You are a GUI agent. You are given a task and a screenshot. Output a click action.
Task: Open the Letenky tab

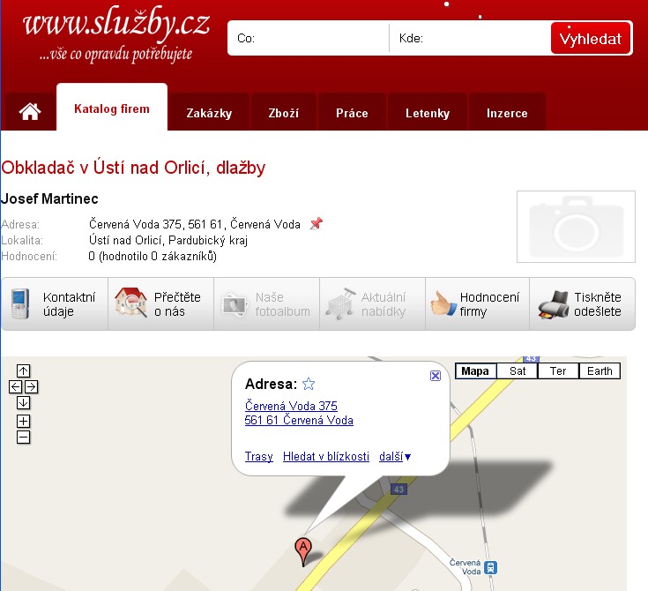click(x=428, y=113)
